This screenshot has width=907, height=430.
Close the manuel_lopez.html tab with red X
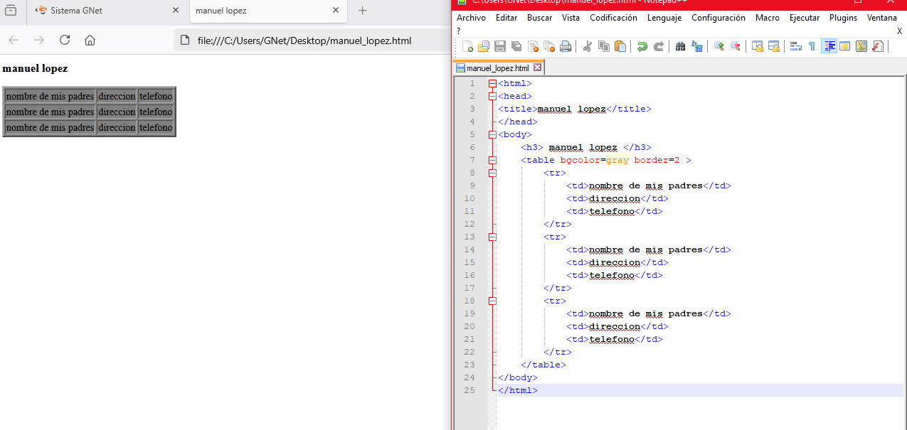coord(538,68)
